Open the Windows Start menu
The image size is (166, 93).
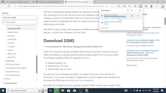pos(3,90)
